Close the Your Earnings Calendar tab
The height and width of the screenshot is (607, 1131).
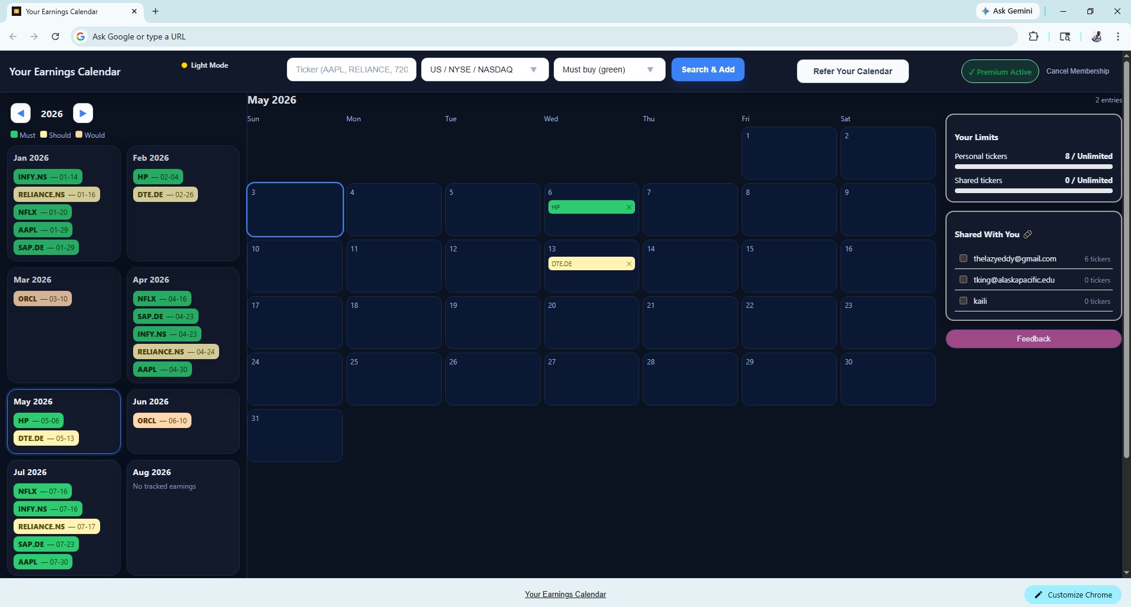[x=134, y=11]
